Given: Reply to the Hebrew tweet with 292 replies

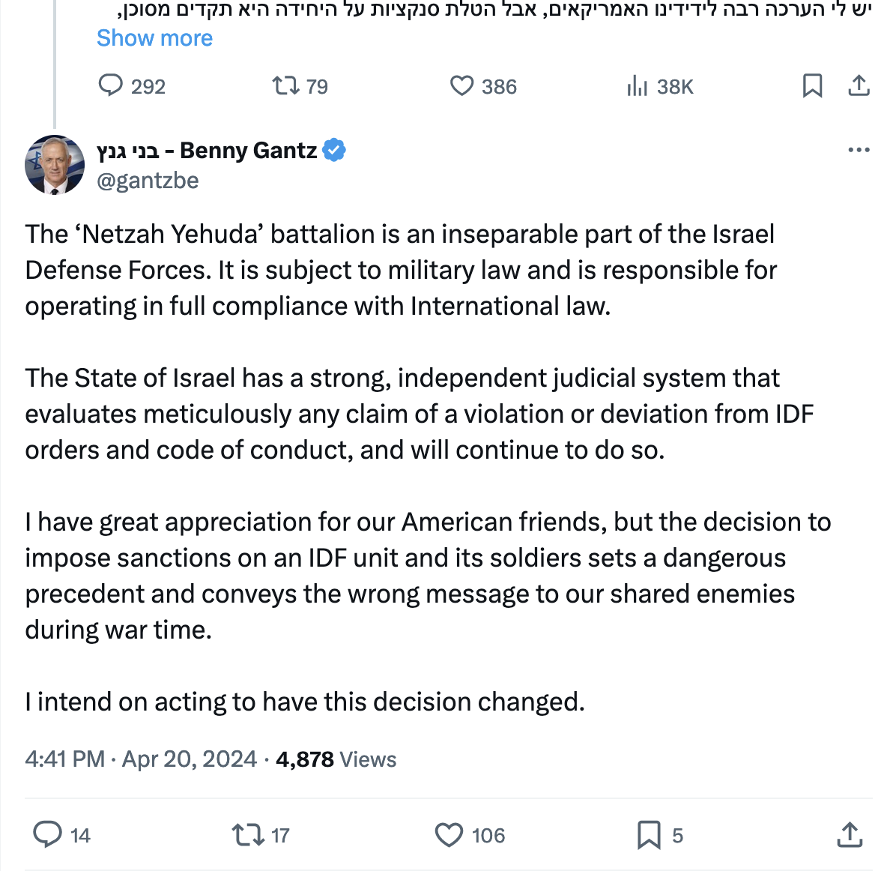Looking at the screenshot, I should (x=111, y=85).
